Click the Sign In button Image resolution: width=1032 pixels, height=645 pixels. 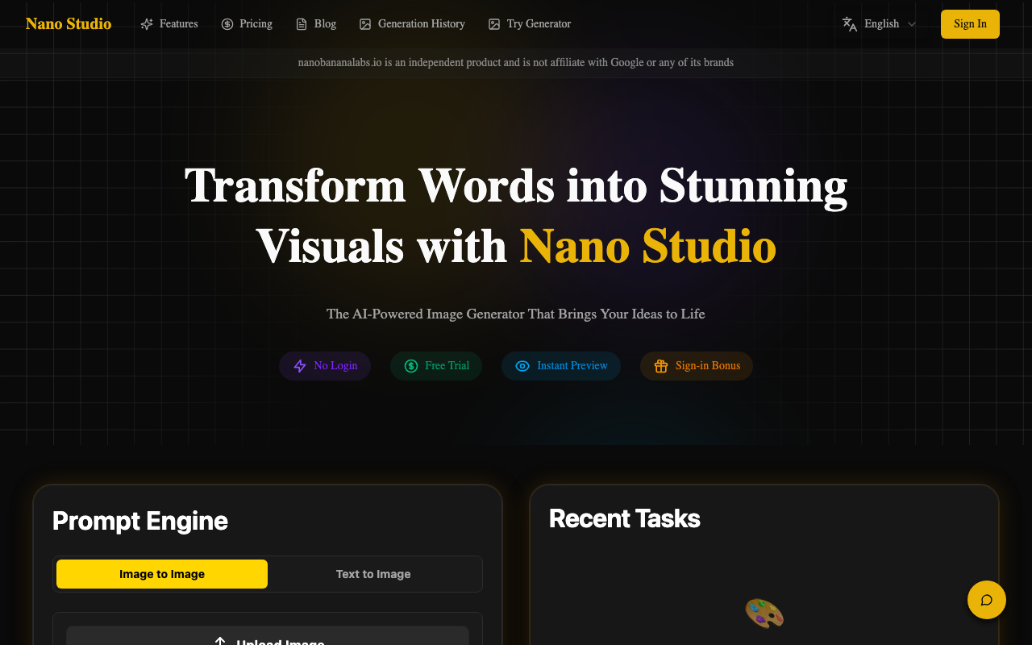[x=970, y=24]
